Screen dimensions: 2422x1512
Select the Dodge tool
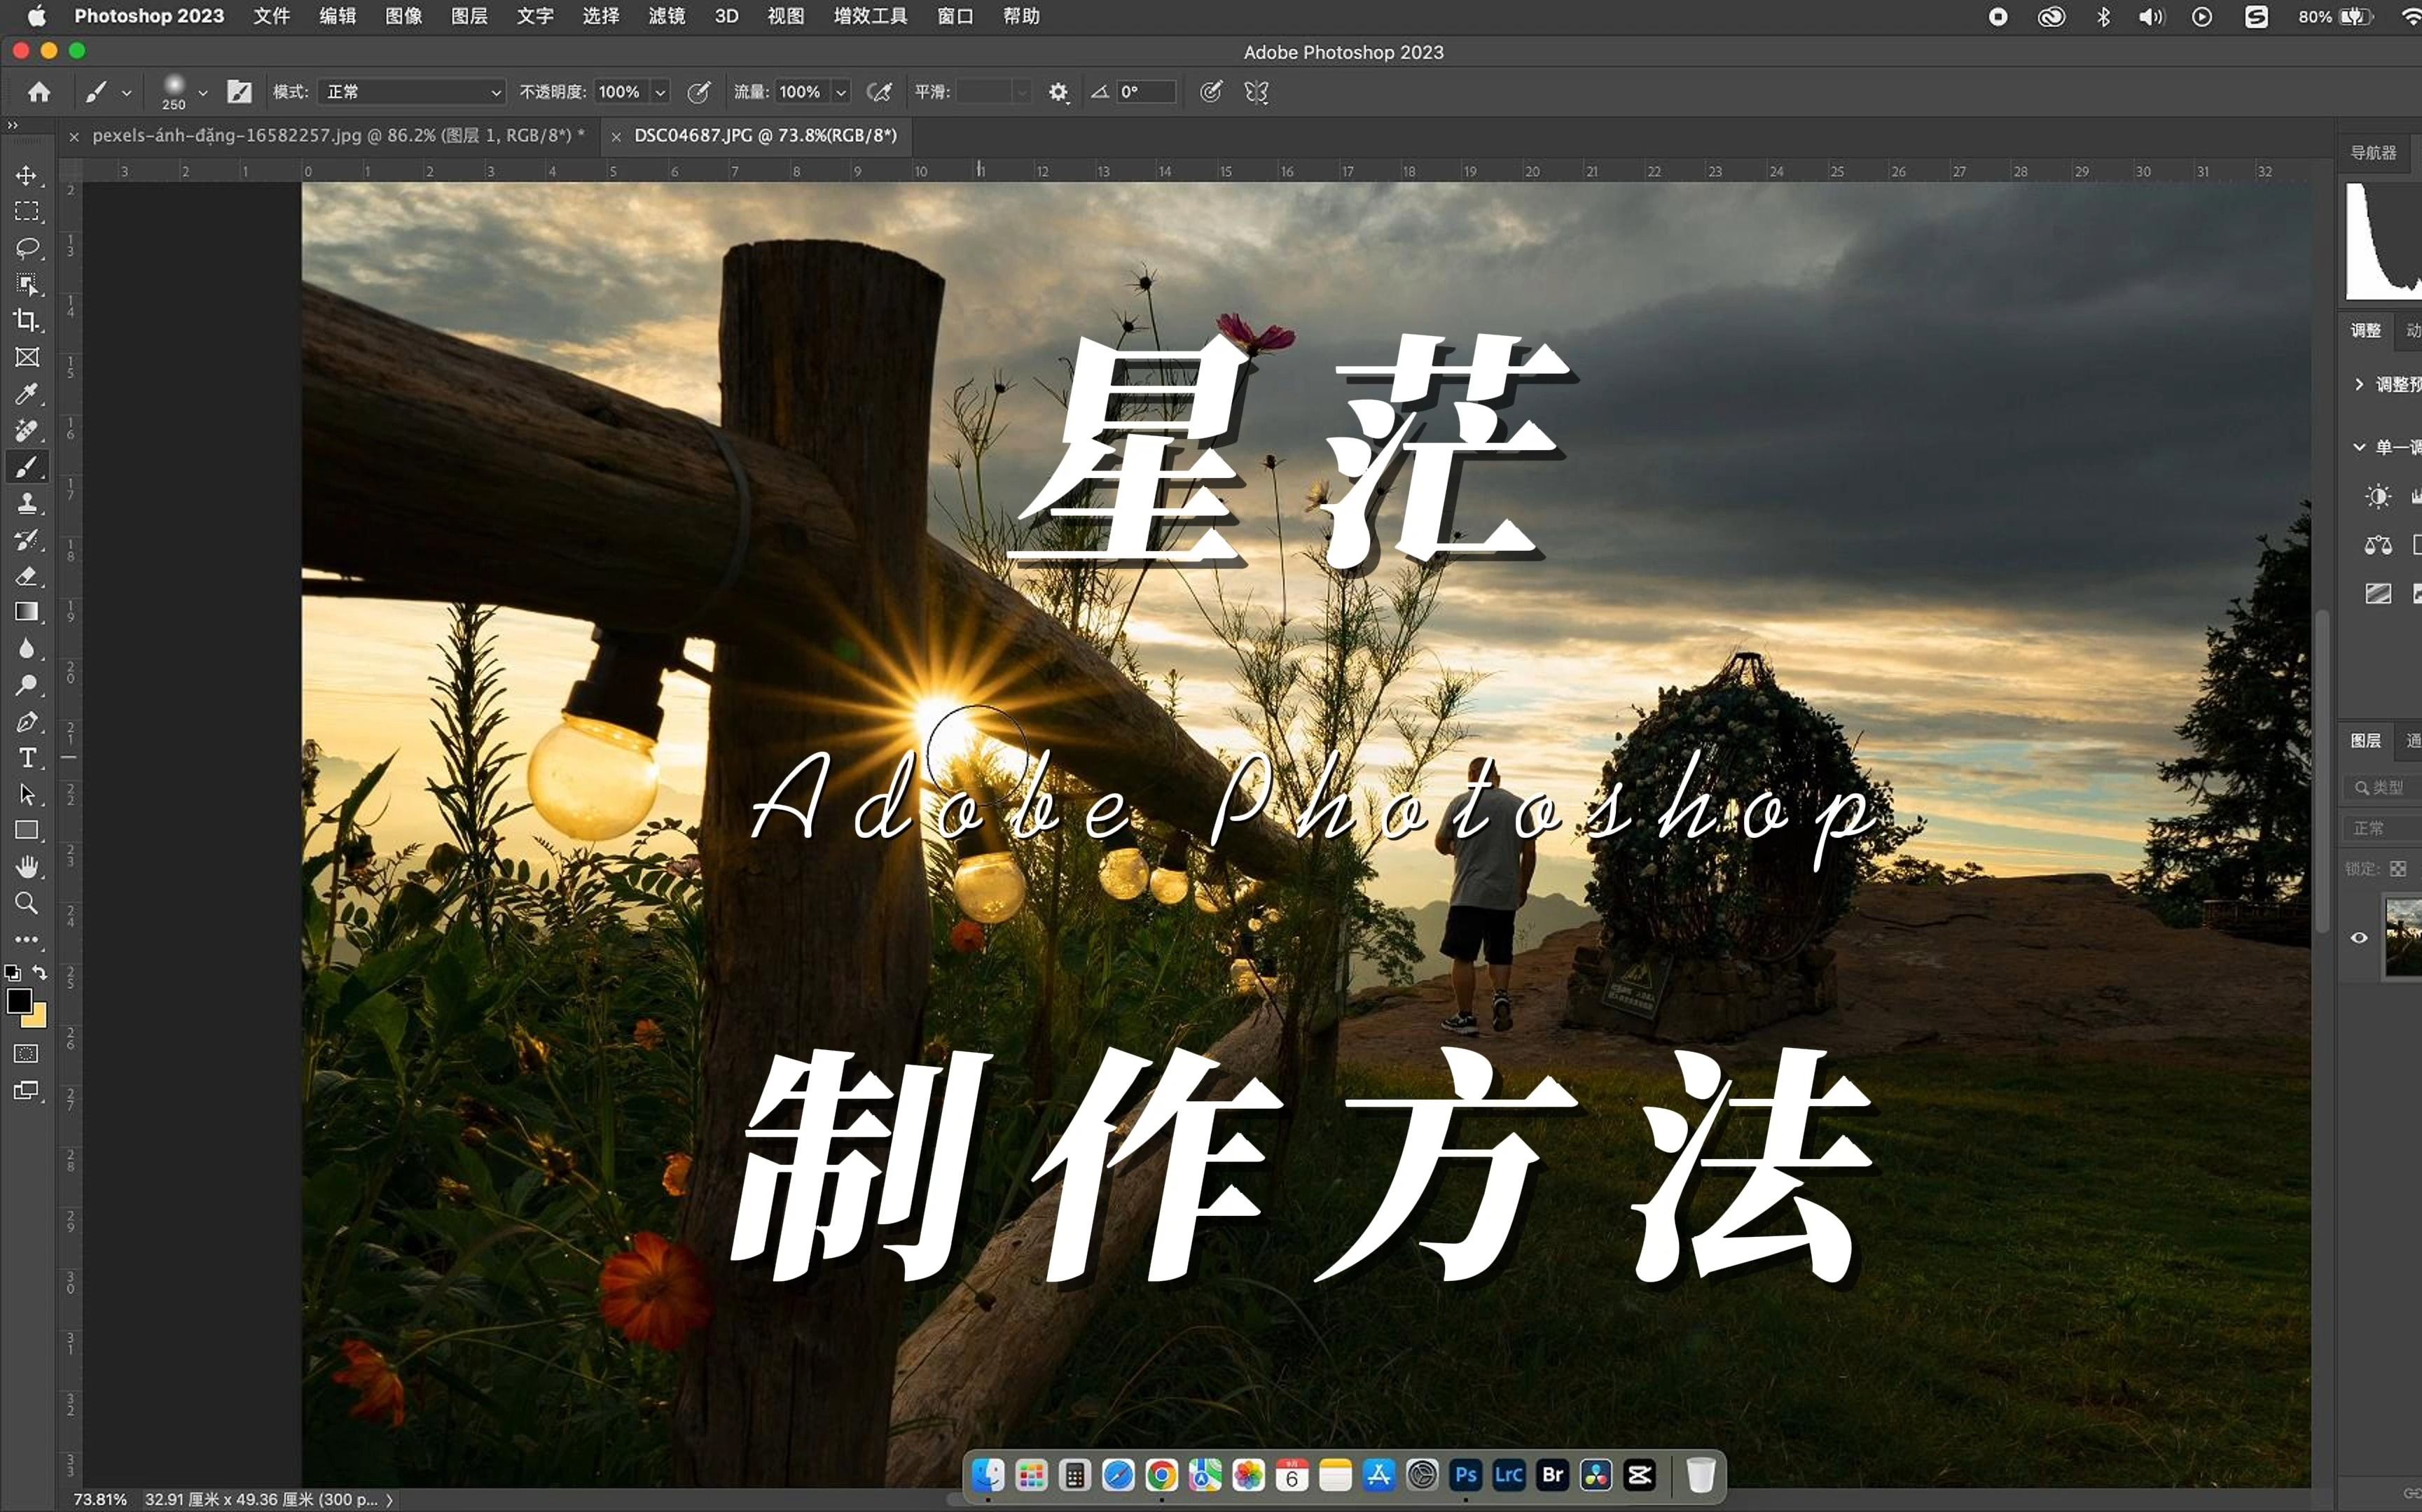27,685
